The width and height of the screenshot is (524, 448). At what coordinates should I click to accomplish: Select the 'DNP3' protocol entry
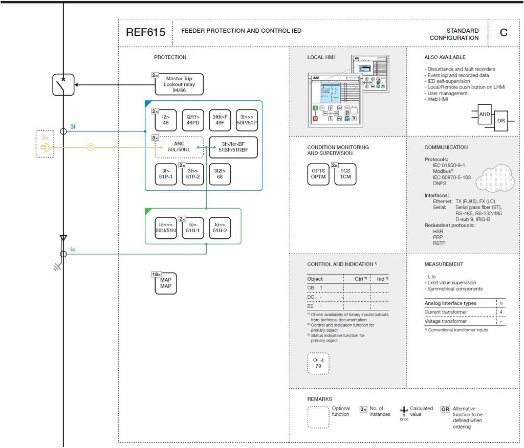pyautogui.click(x=440, y=184)
